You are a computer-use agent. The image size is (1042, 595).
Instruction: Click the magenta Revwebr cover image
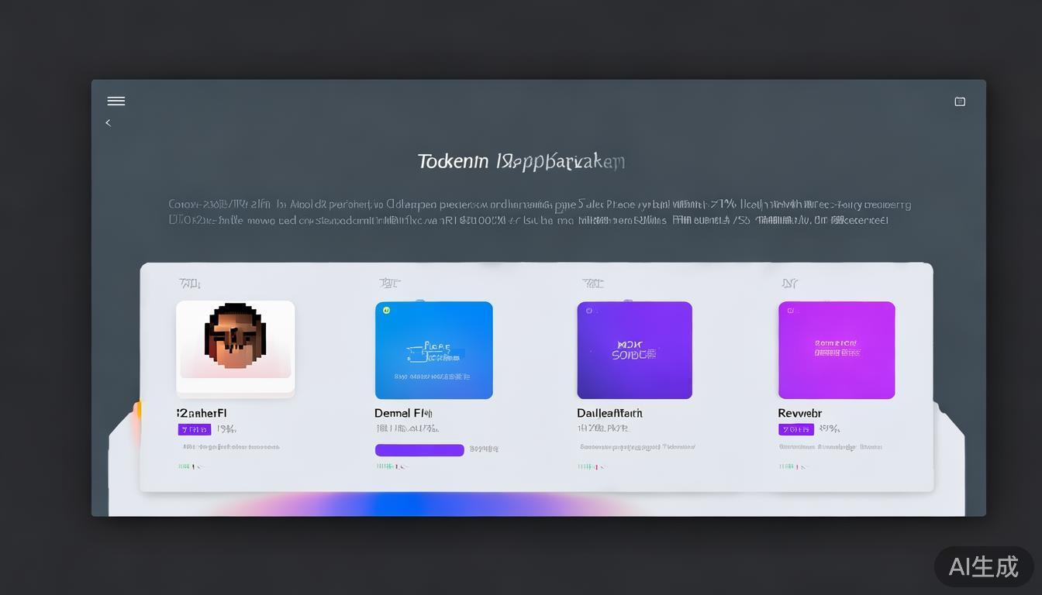(x=836, y=349)
